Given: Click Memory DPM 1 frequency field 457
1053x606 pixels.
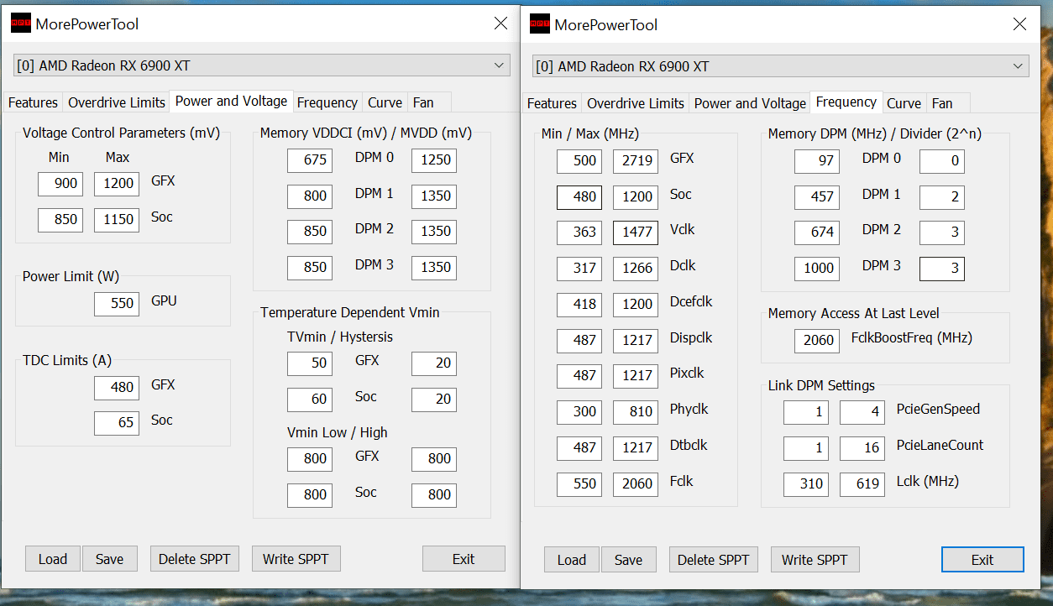Looking at the screenshot, I should (x=818, y=197).
